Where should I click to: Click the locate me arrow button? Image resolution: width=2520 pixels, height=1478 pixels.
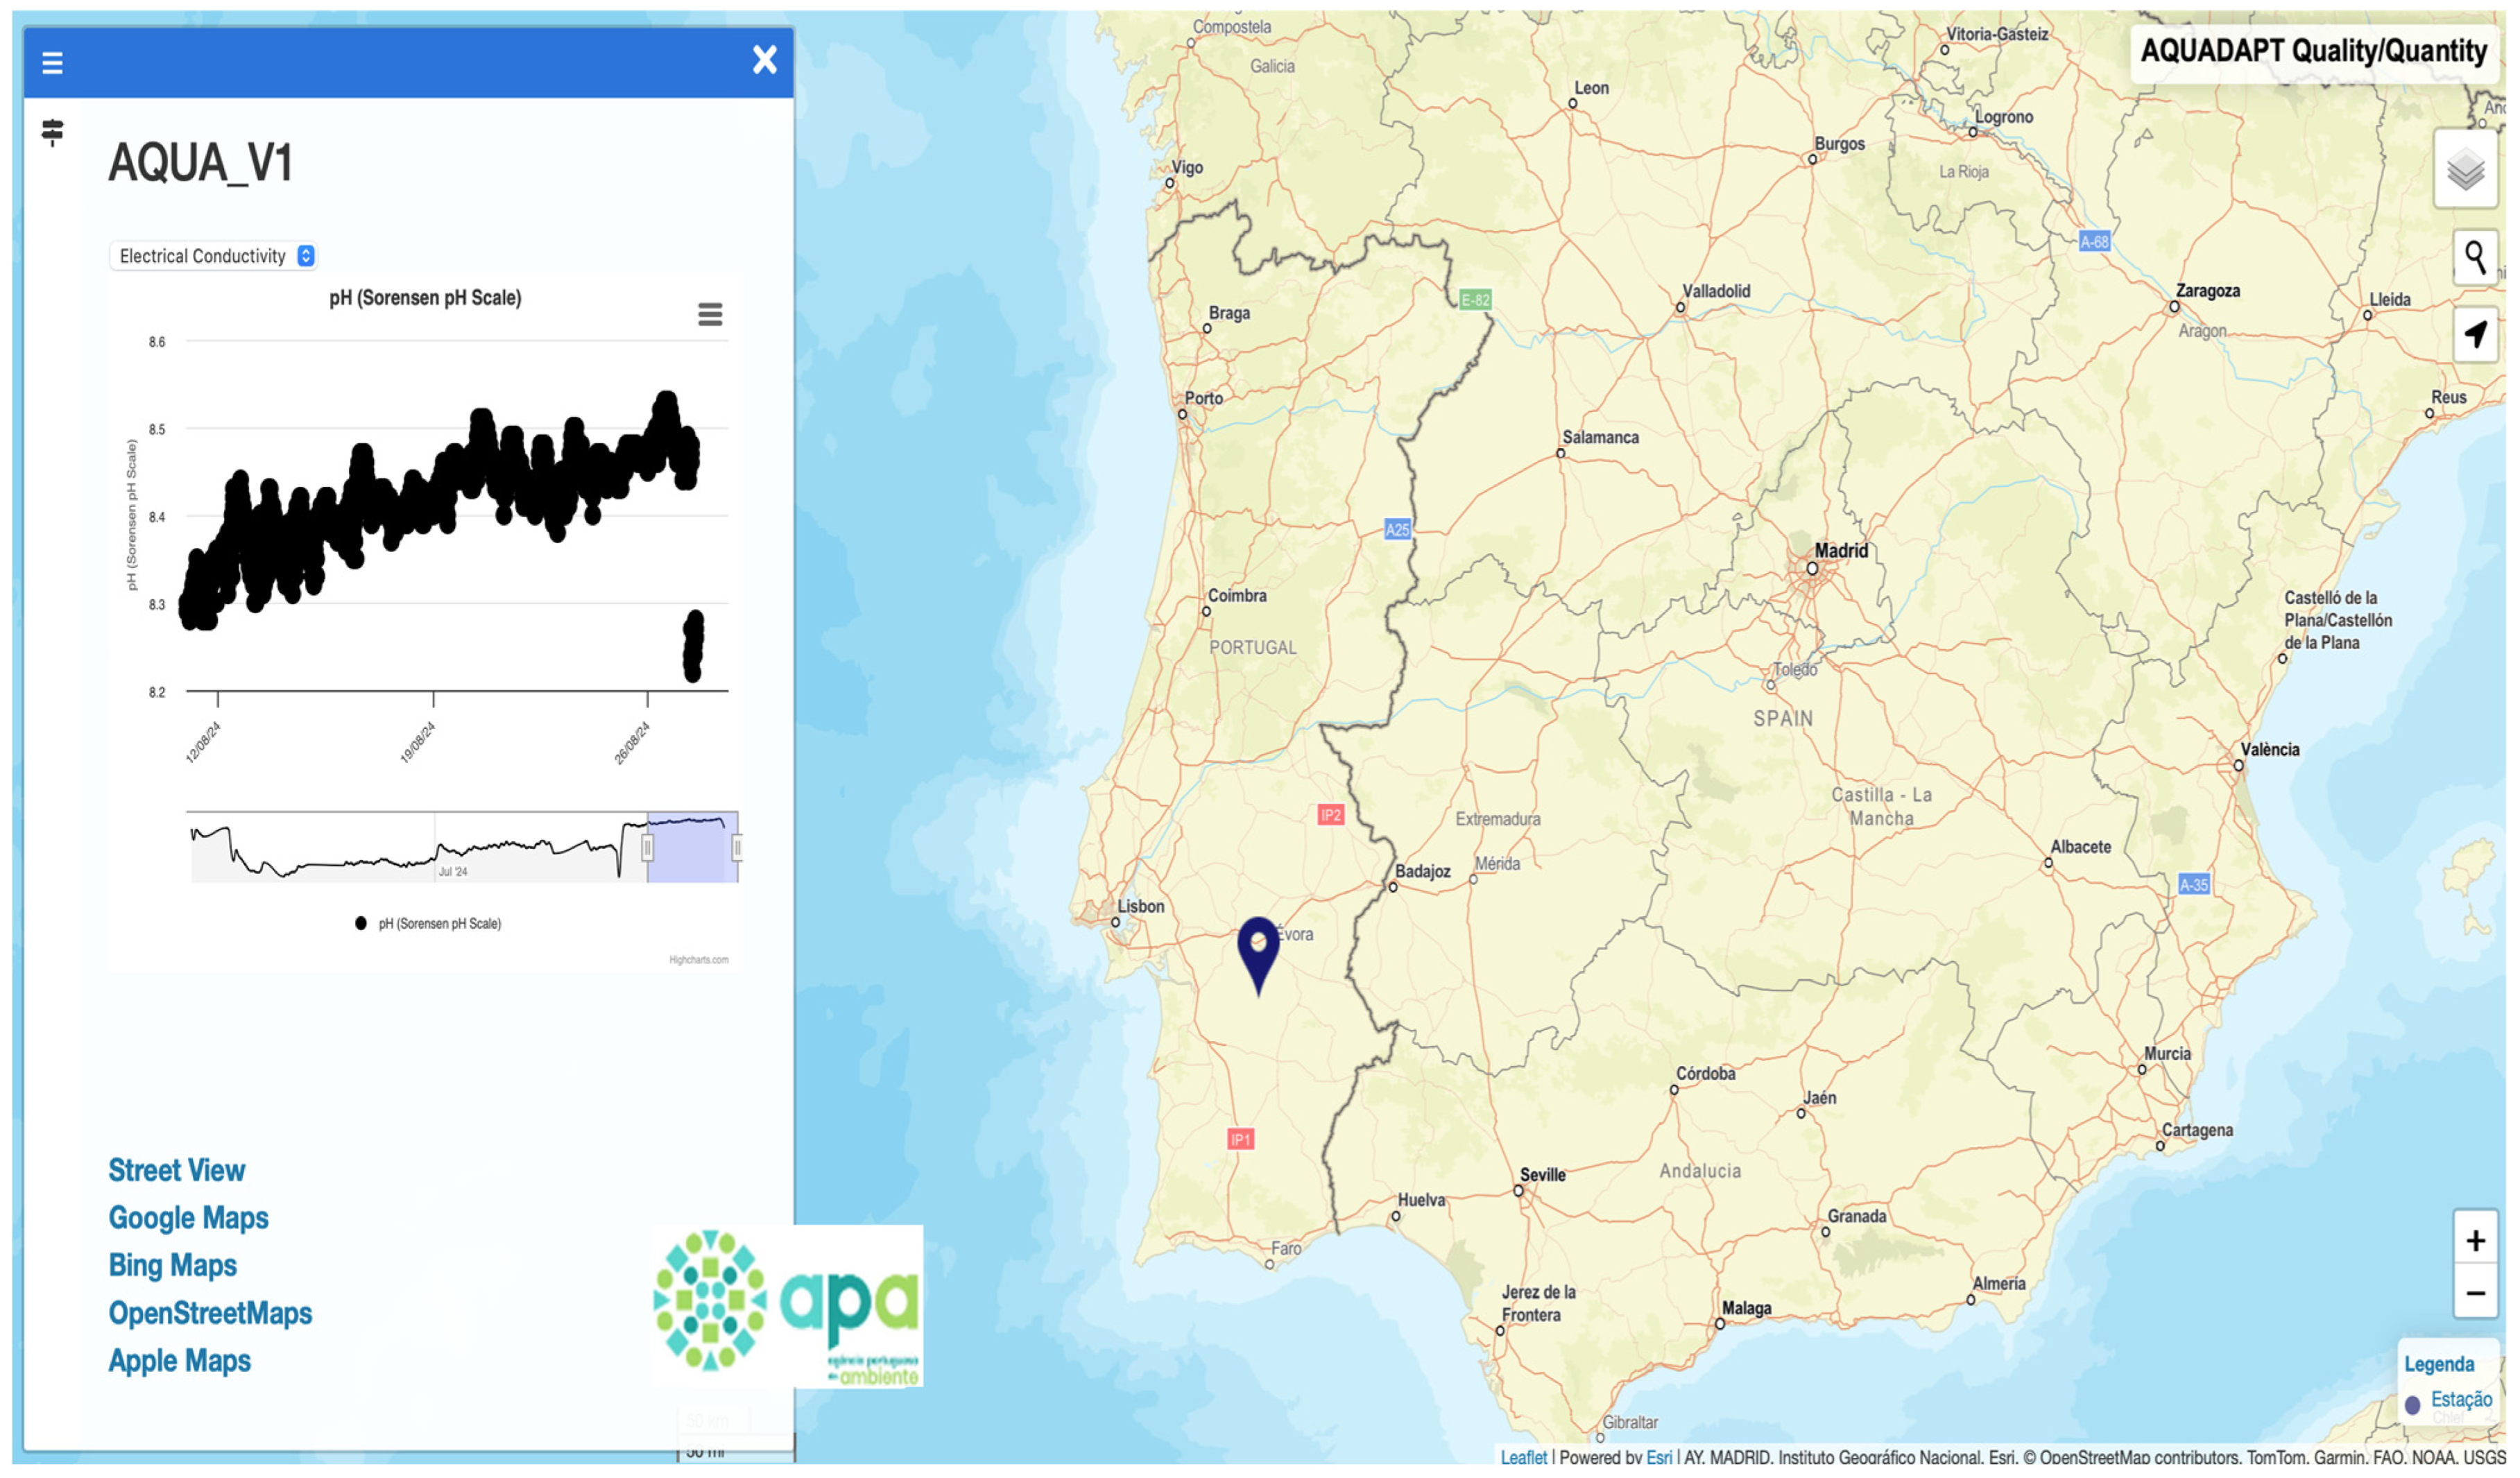[x=2475, y=334]
